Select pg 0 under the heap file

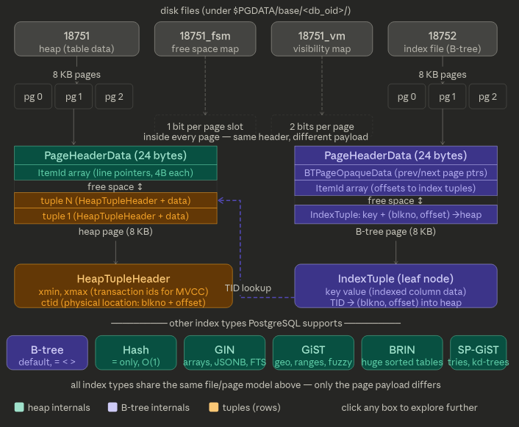33,96
